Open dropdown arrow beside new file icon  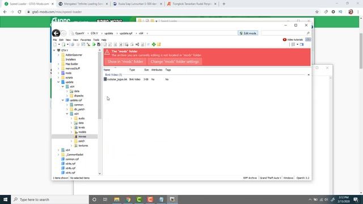pos(59,44)
